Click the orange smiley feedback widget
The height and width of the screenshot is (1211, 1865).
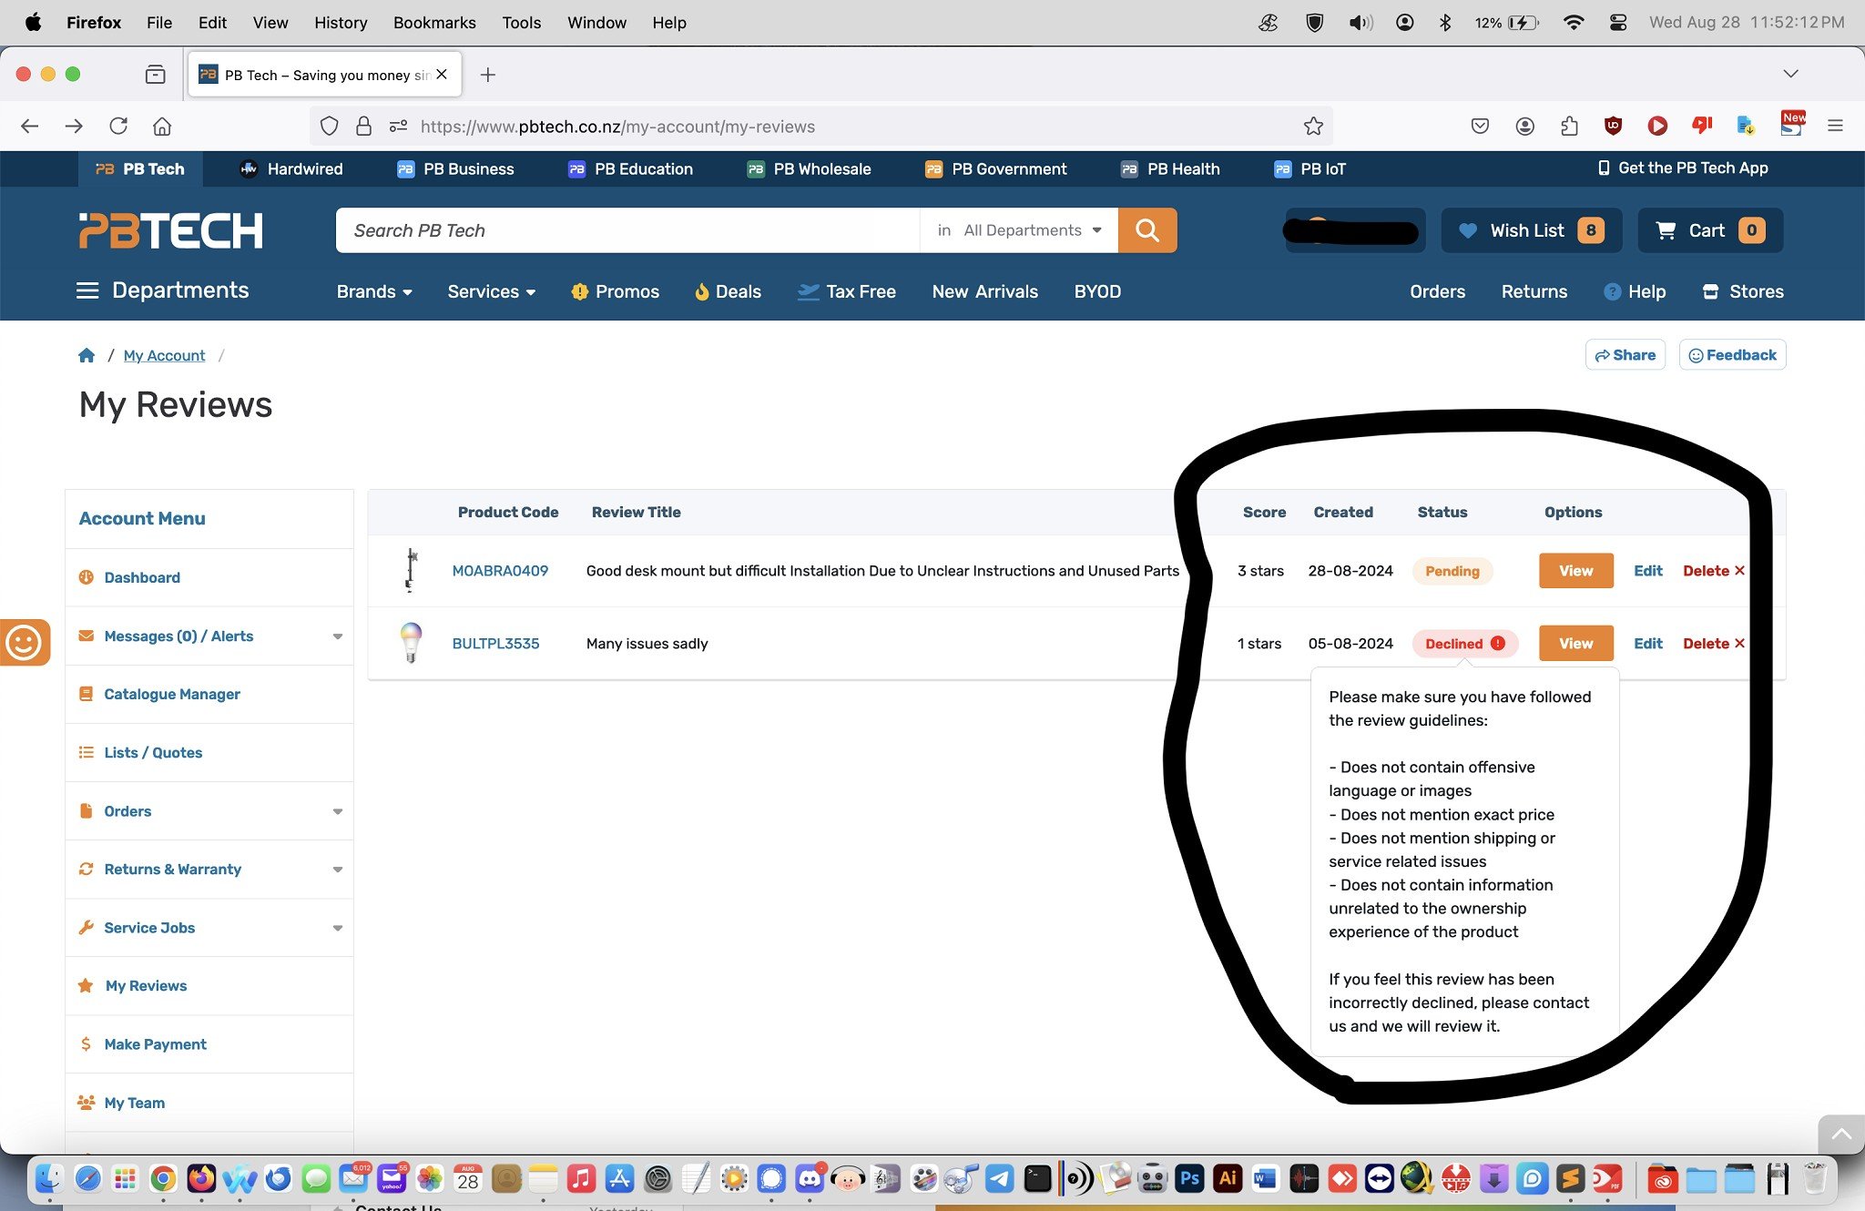(x=24, y=643)
